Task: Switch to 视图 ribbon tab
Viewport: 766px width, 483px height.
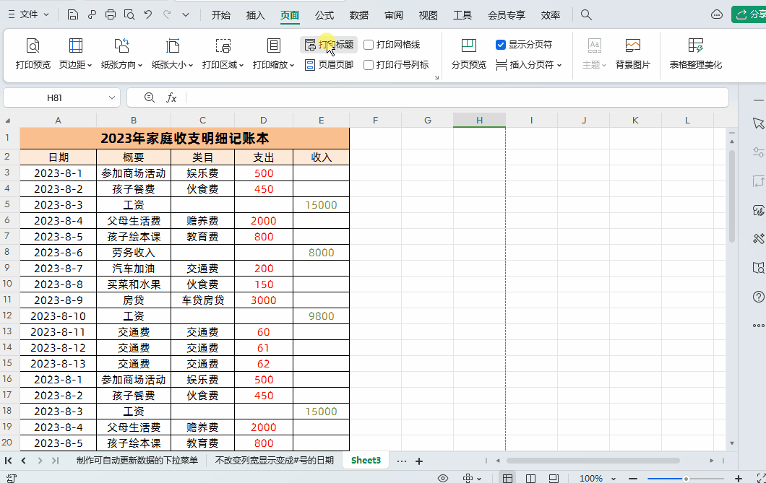Action: (429, 15)
